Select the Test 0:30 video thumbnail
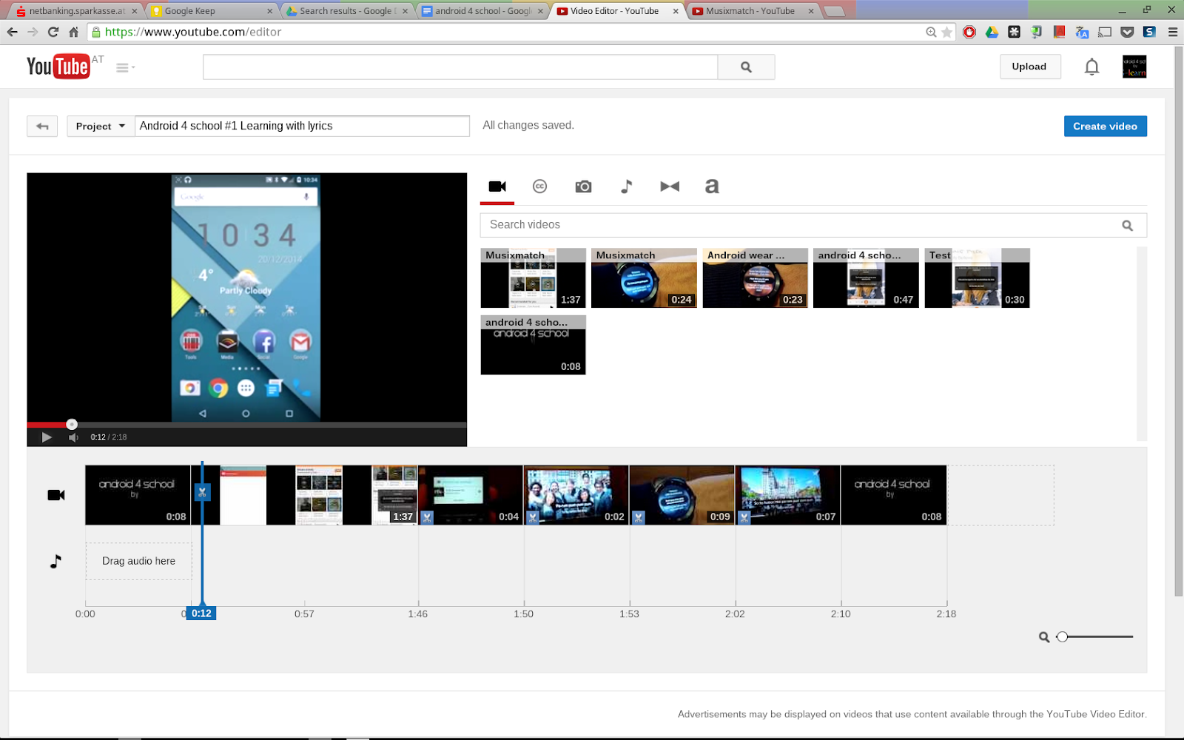Screen dimensions: 1184x740 pos(977,277)
